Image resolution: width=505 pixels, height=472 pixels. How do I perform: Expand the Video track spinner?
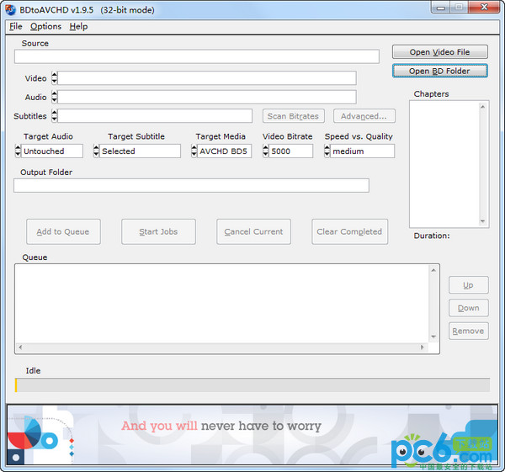[55, 78]
